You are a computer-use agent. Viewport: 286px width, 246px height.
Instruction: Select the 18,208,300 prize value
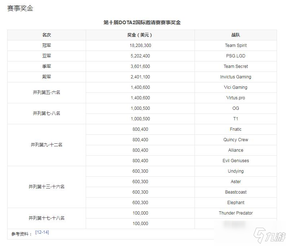140,46
